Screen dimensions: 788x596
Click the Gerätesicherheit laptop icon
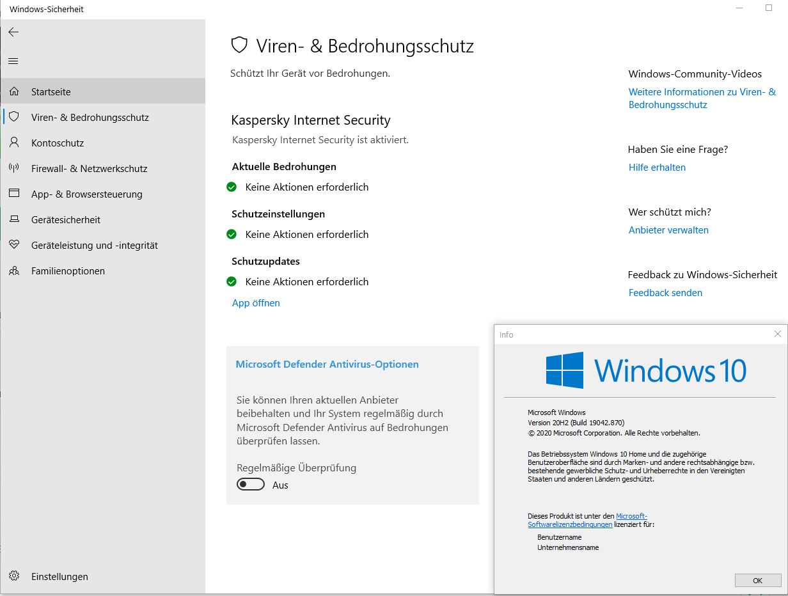point(14,219)
